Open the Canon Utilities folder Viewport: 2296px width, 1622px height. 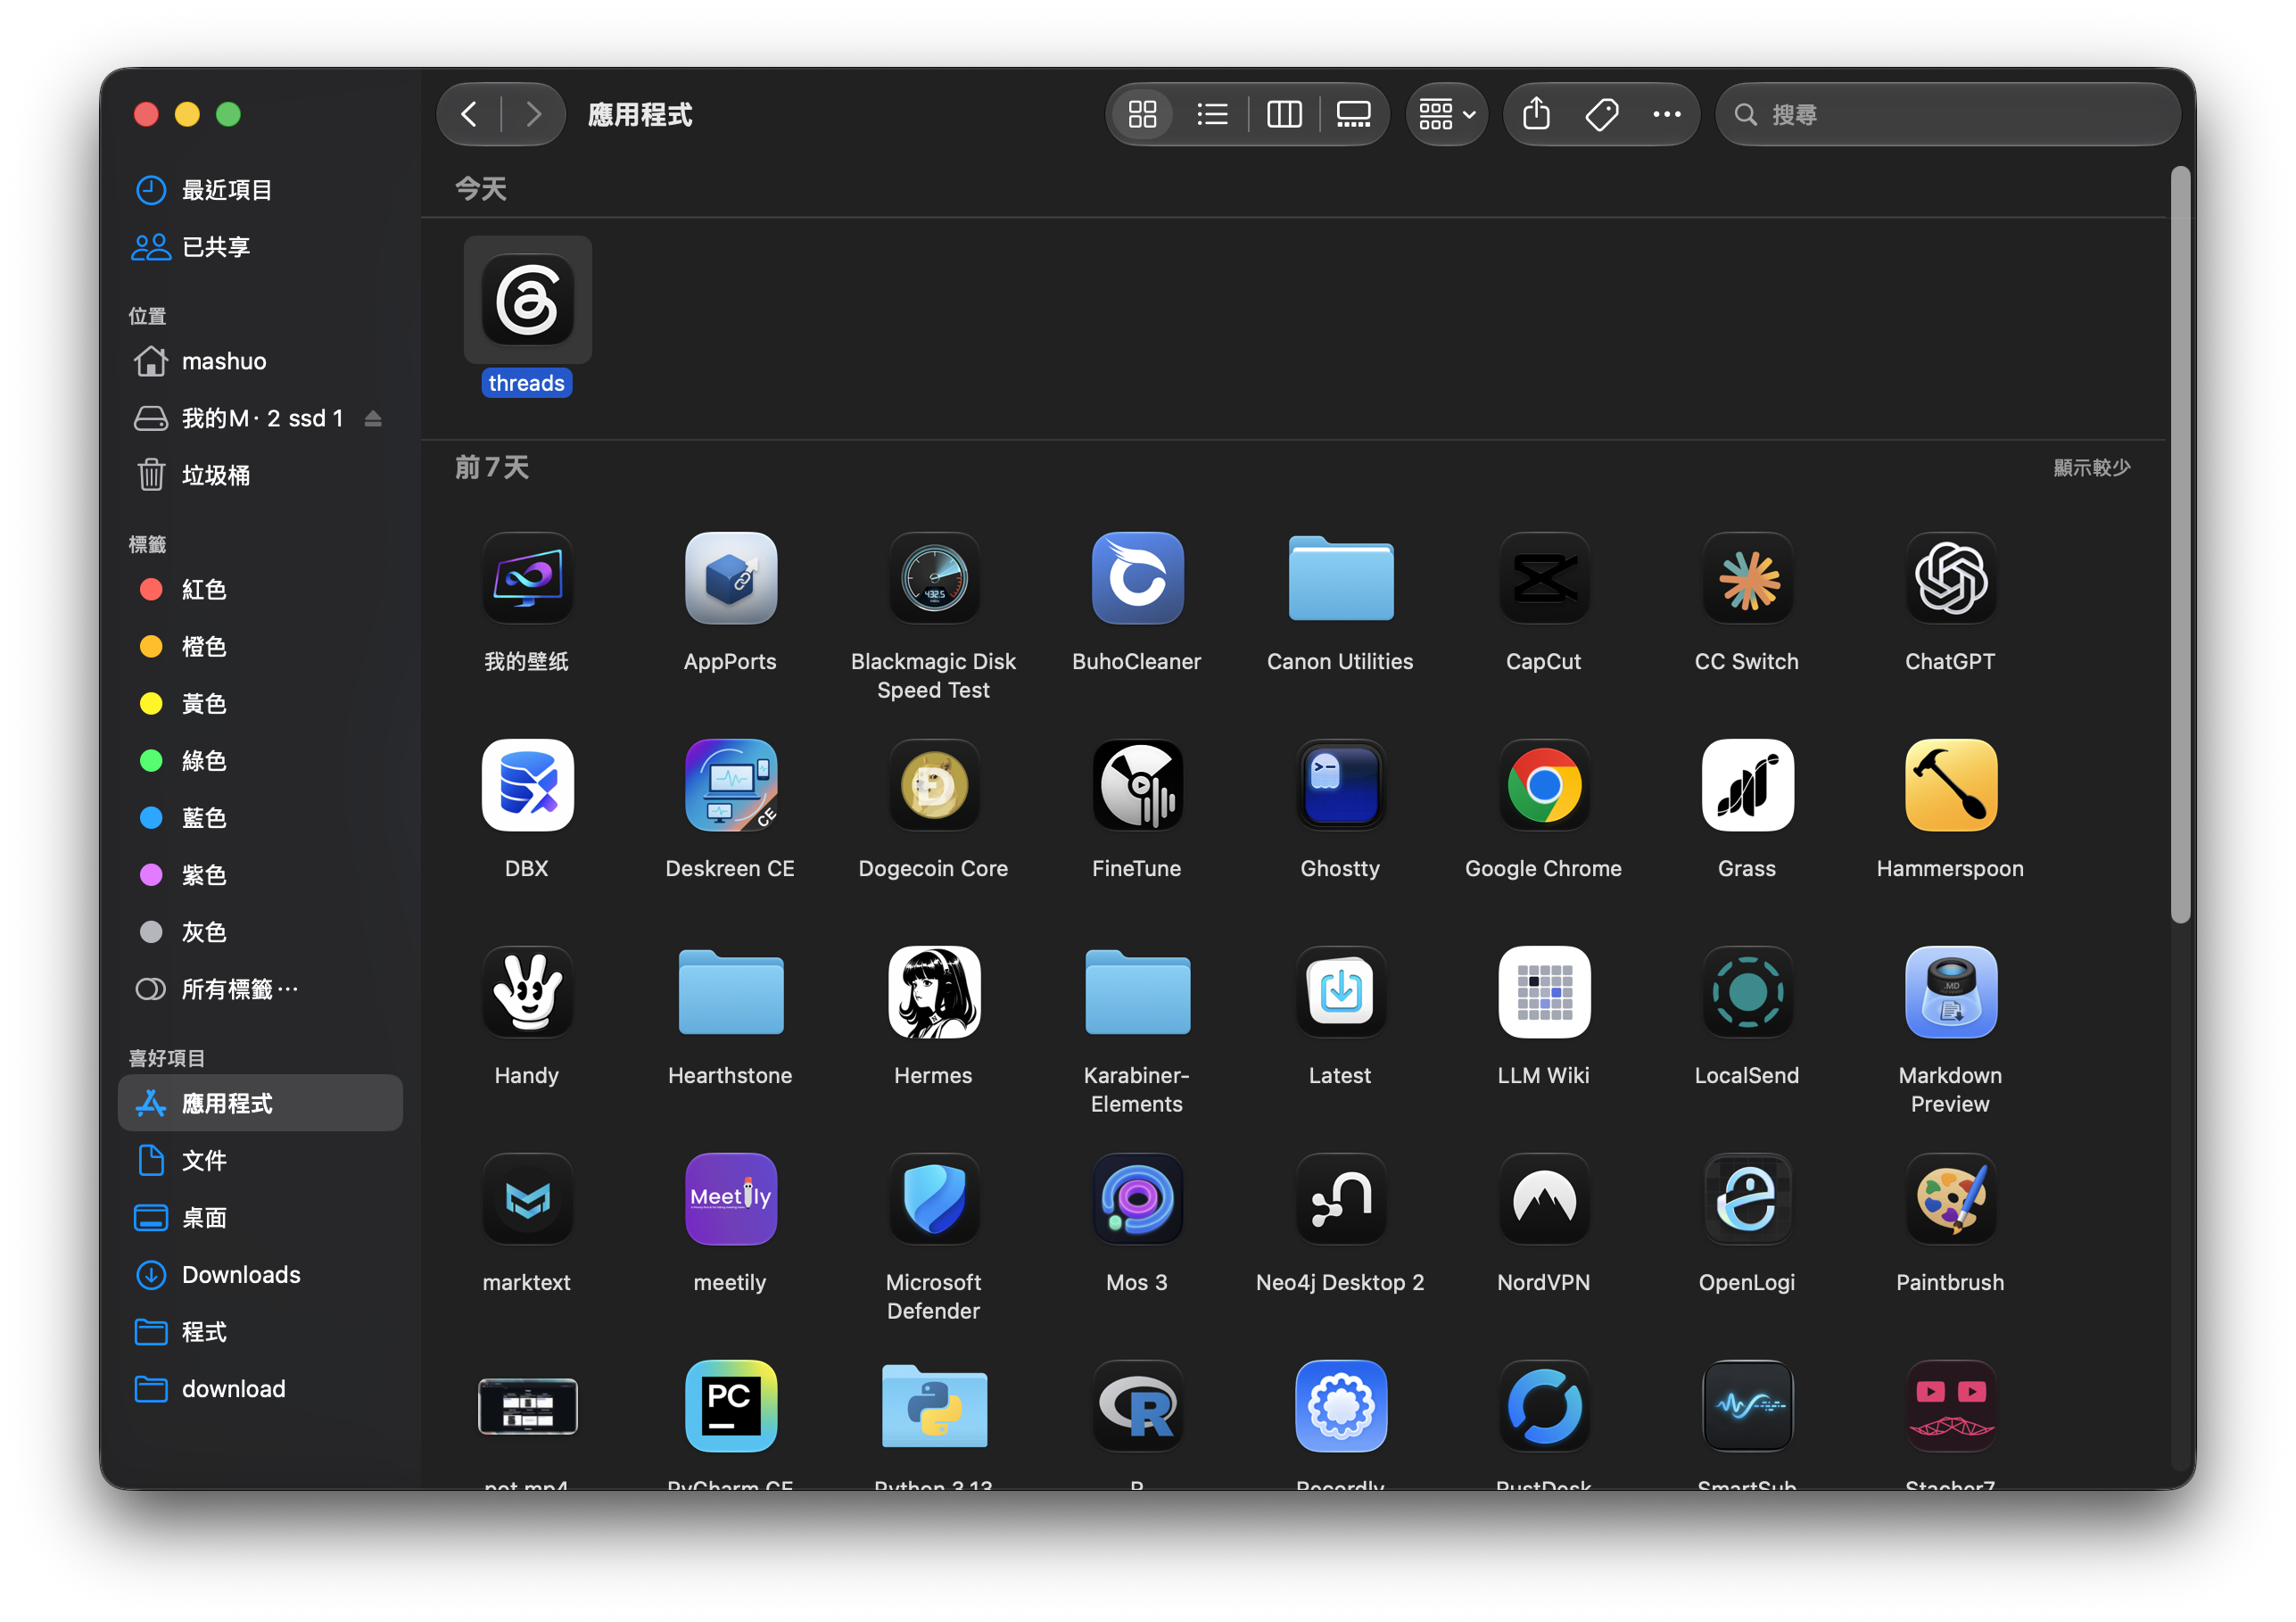point(1340,578)
